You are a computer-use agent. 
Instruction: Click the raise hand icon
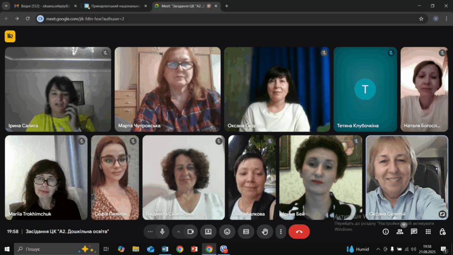(x=265, y=232)
